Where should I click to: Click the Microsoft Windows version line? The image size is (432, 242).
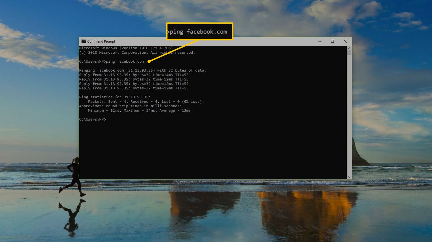[126, 48]
